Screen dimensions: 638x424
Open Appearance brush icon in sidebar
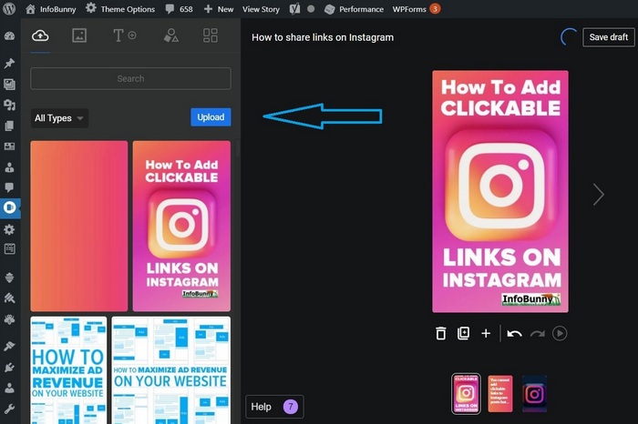click(9, 346)
